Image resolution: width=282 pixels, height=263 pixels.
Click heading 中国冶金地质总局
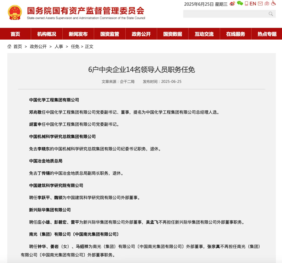click(46, 161)
